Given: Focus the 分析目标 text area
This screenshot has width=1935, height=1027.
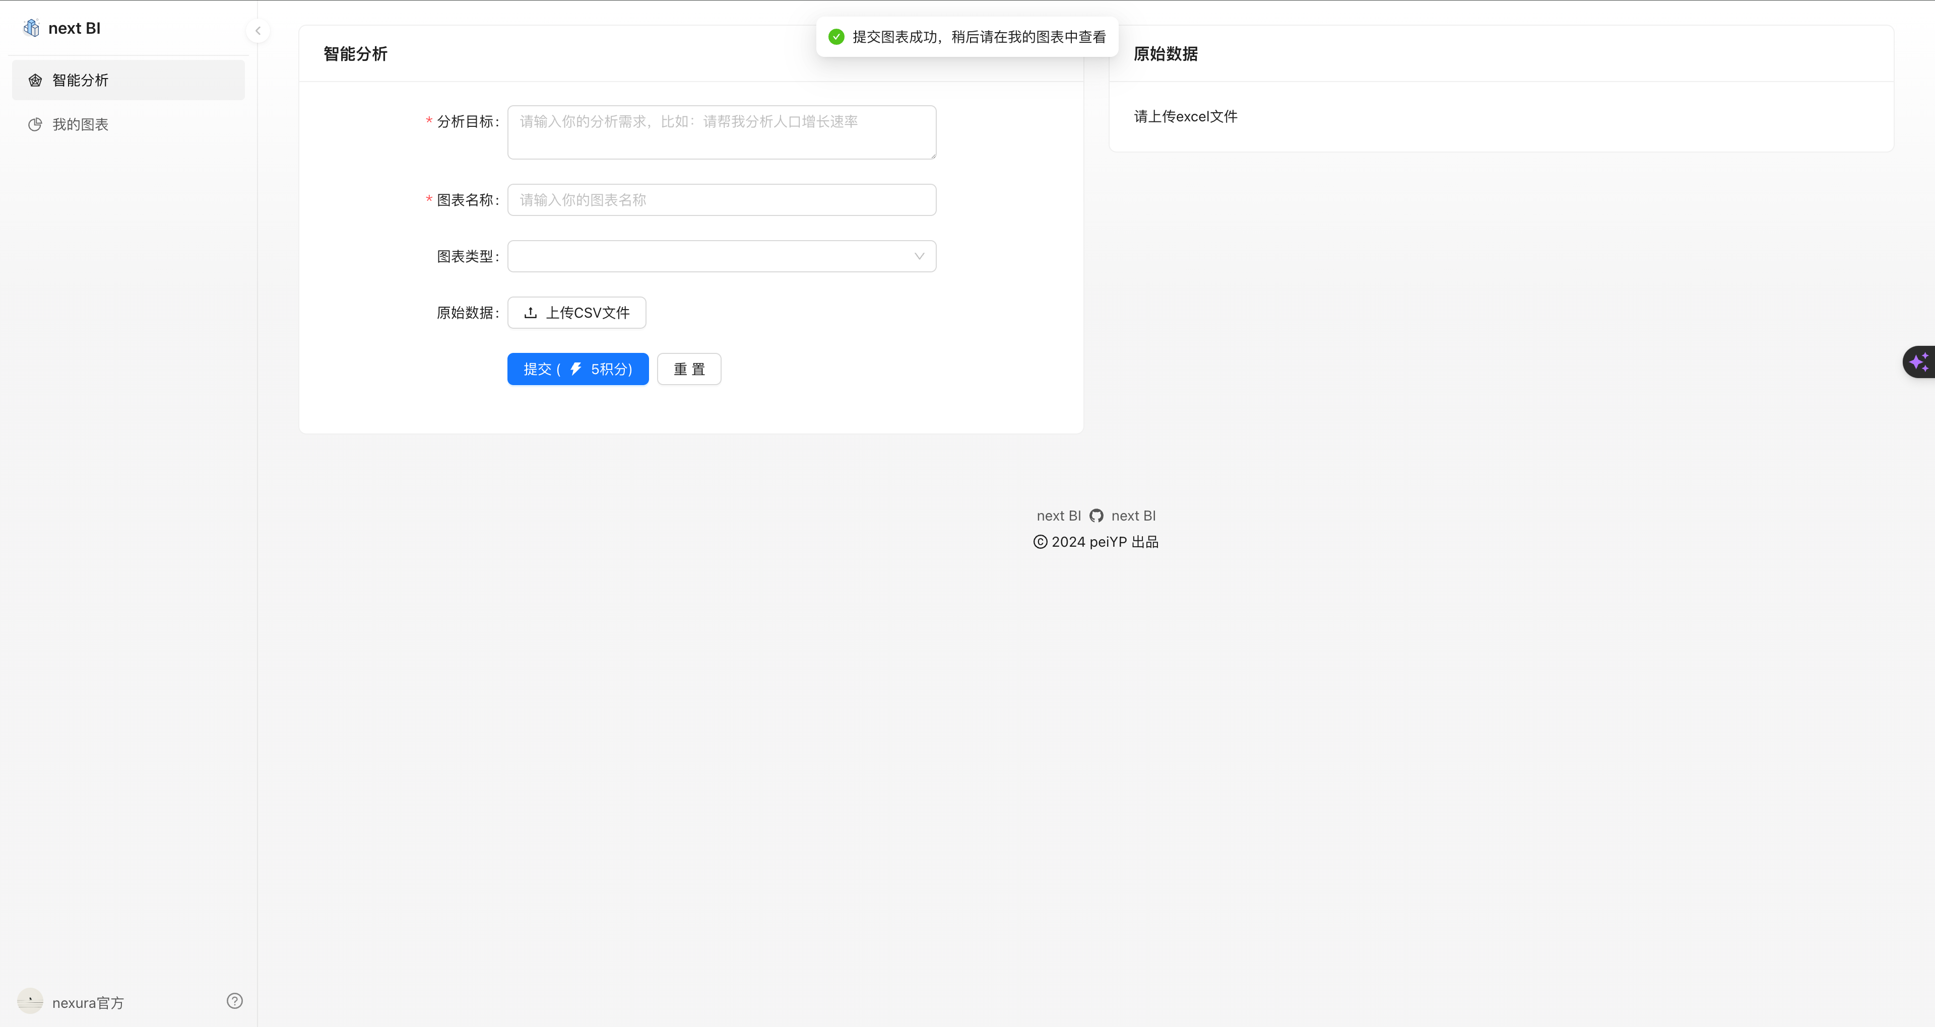Looking at the screenshot, I should (x=721, y=132).
